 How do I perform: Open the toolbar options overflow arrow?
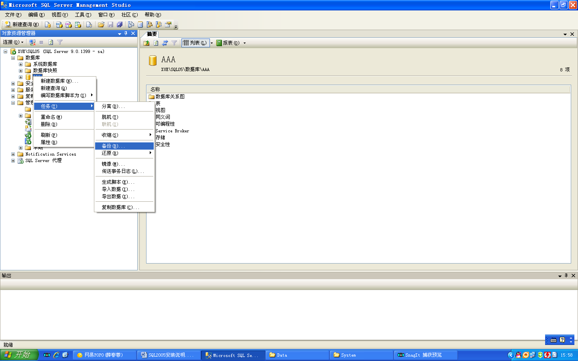click(176, 27)
